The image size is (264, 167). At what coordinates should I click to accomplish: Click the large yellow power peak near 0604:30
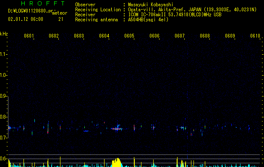coord(117,162)
